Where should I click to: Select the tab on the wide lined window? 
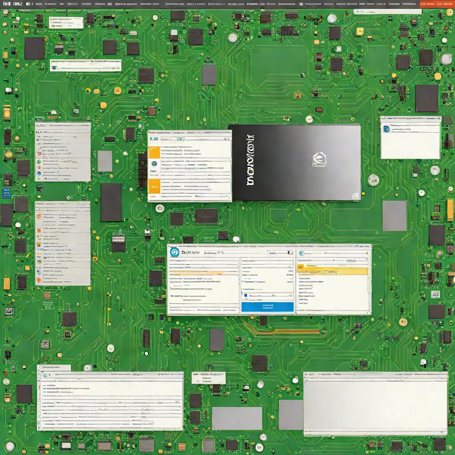pyautogui.click(x=54, y=367)
